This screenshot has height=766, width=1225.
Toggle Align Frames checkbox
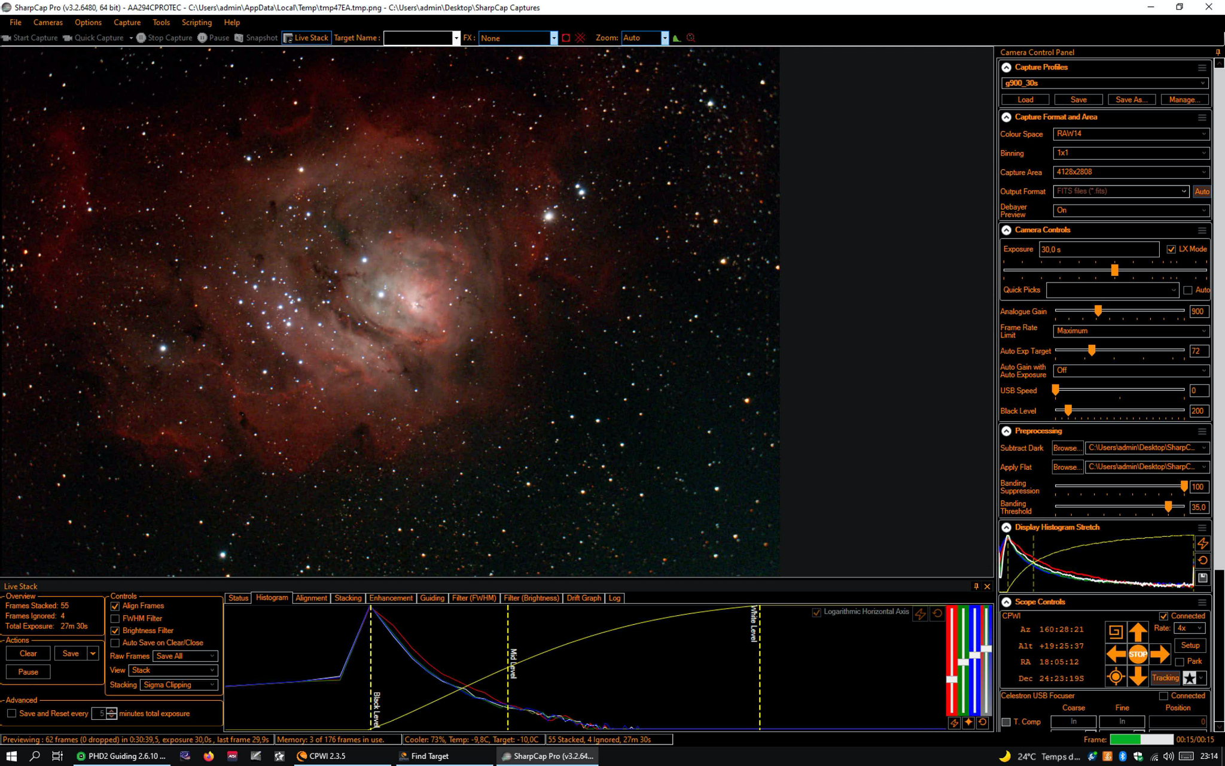tap(115, 606)
